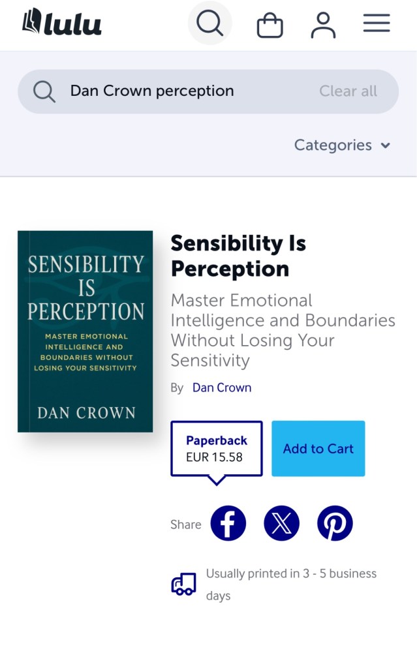The height and width of the screenshot is (668, 417).
Task: Click the search field text "Dan Crown perception"
Action: pos(152,91)
